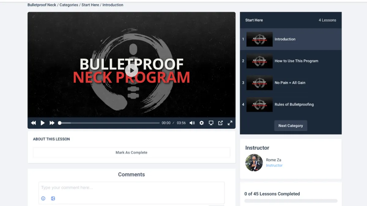Click the No Pain = All Gain thumbnail
367x206 pixels.
click(259, 83)
